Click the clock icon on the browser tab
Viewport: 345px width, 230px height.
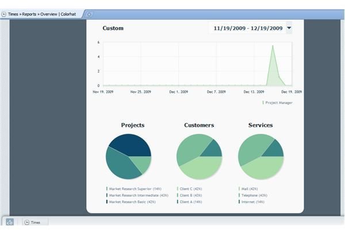point(4,14)
